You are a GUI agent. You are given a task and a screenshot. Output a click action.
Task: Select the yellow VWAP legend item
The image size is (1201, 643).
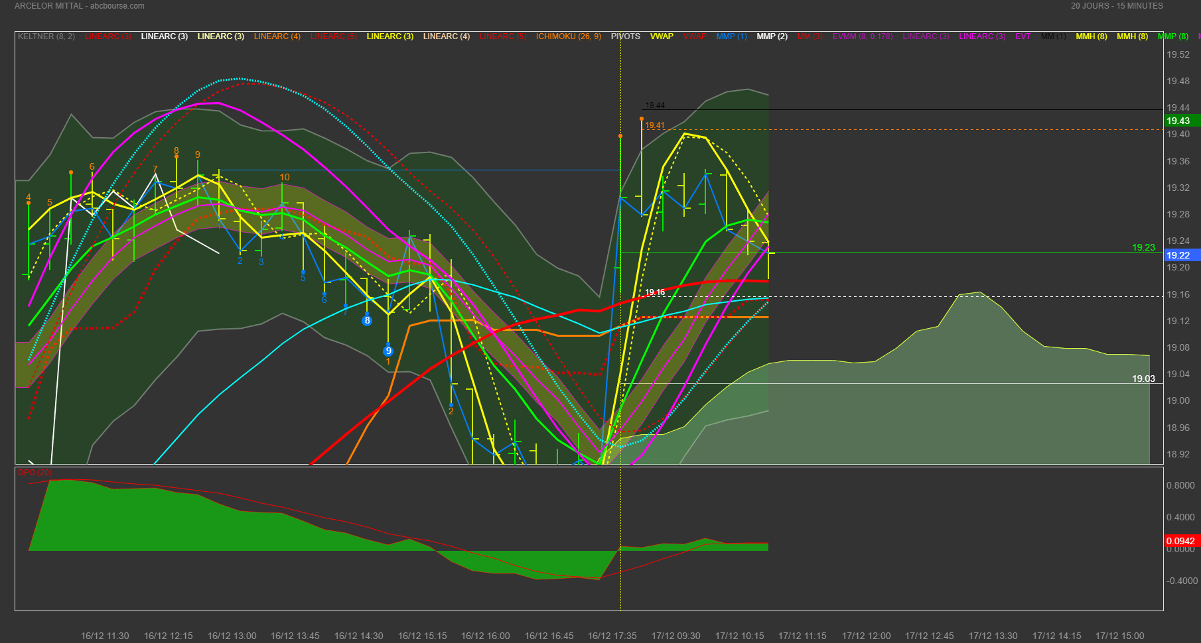tap(662, 36)
